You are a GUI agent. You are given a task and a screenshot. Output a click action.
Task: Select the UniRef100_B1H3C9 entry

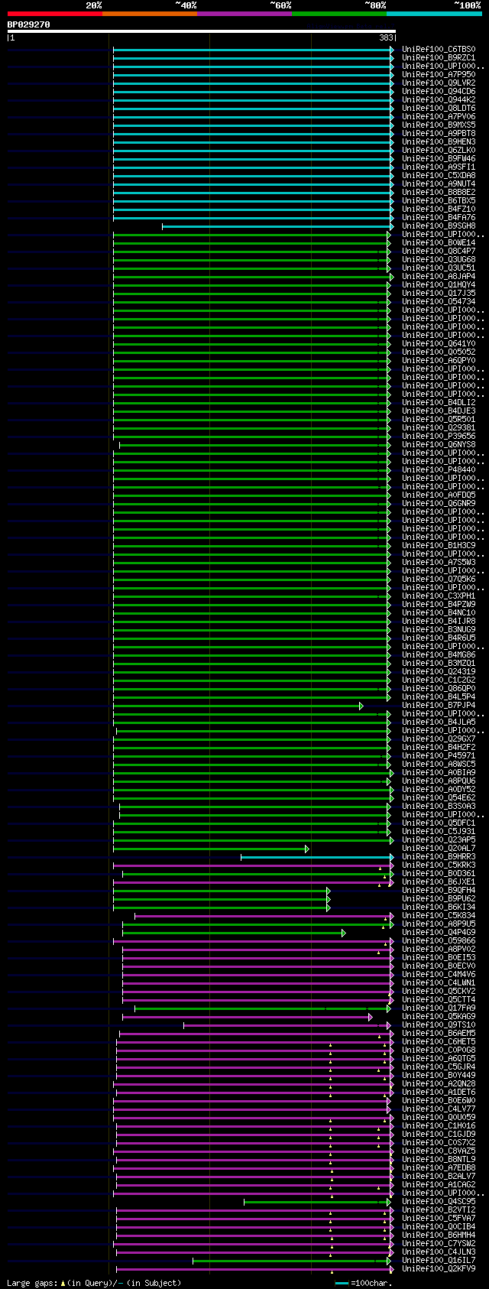pos(439,546)
